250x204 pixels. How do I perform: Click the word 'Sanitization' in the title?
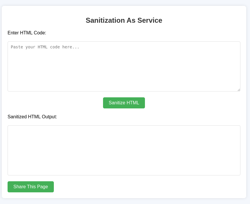pyautogui.click(x=105, y=20)
